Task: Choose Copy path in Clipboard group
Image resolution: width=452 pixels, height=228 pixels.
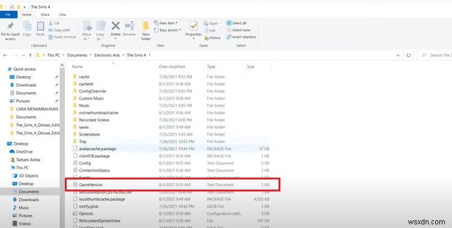Action: pos(59,30)
